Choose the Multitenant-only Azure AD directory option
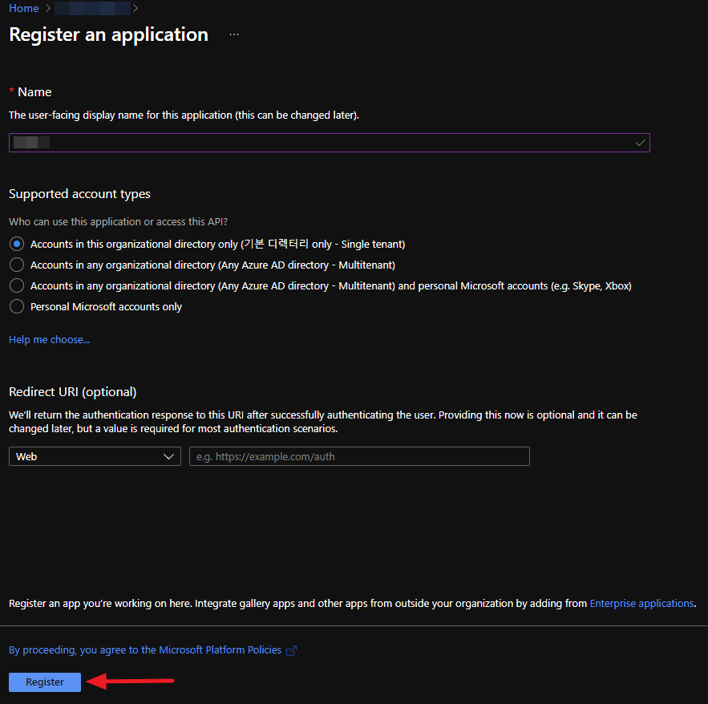Image resolution: width=708 pixels, height=704 pixels. coord(17,265)
